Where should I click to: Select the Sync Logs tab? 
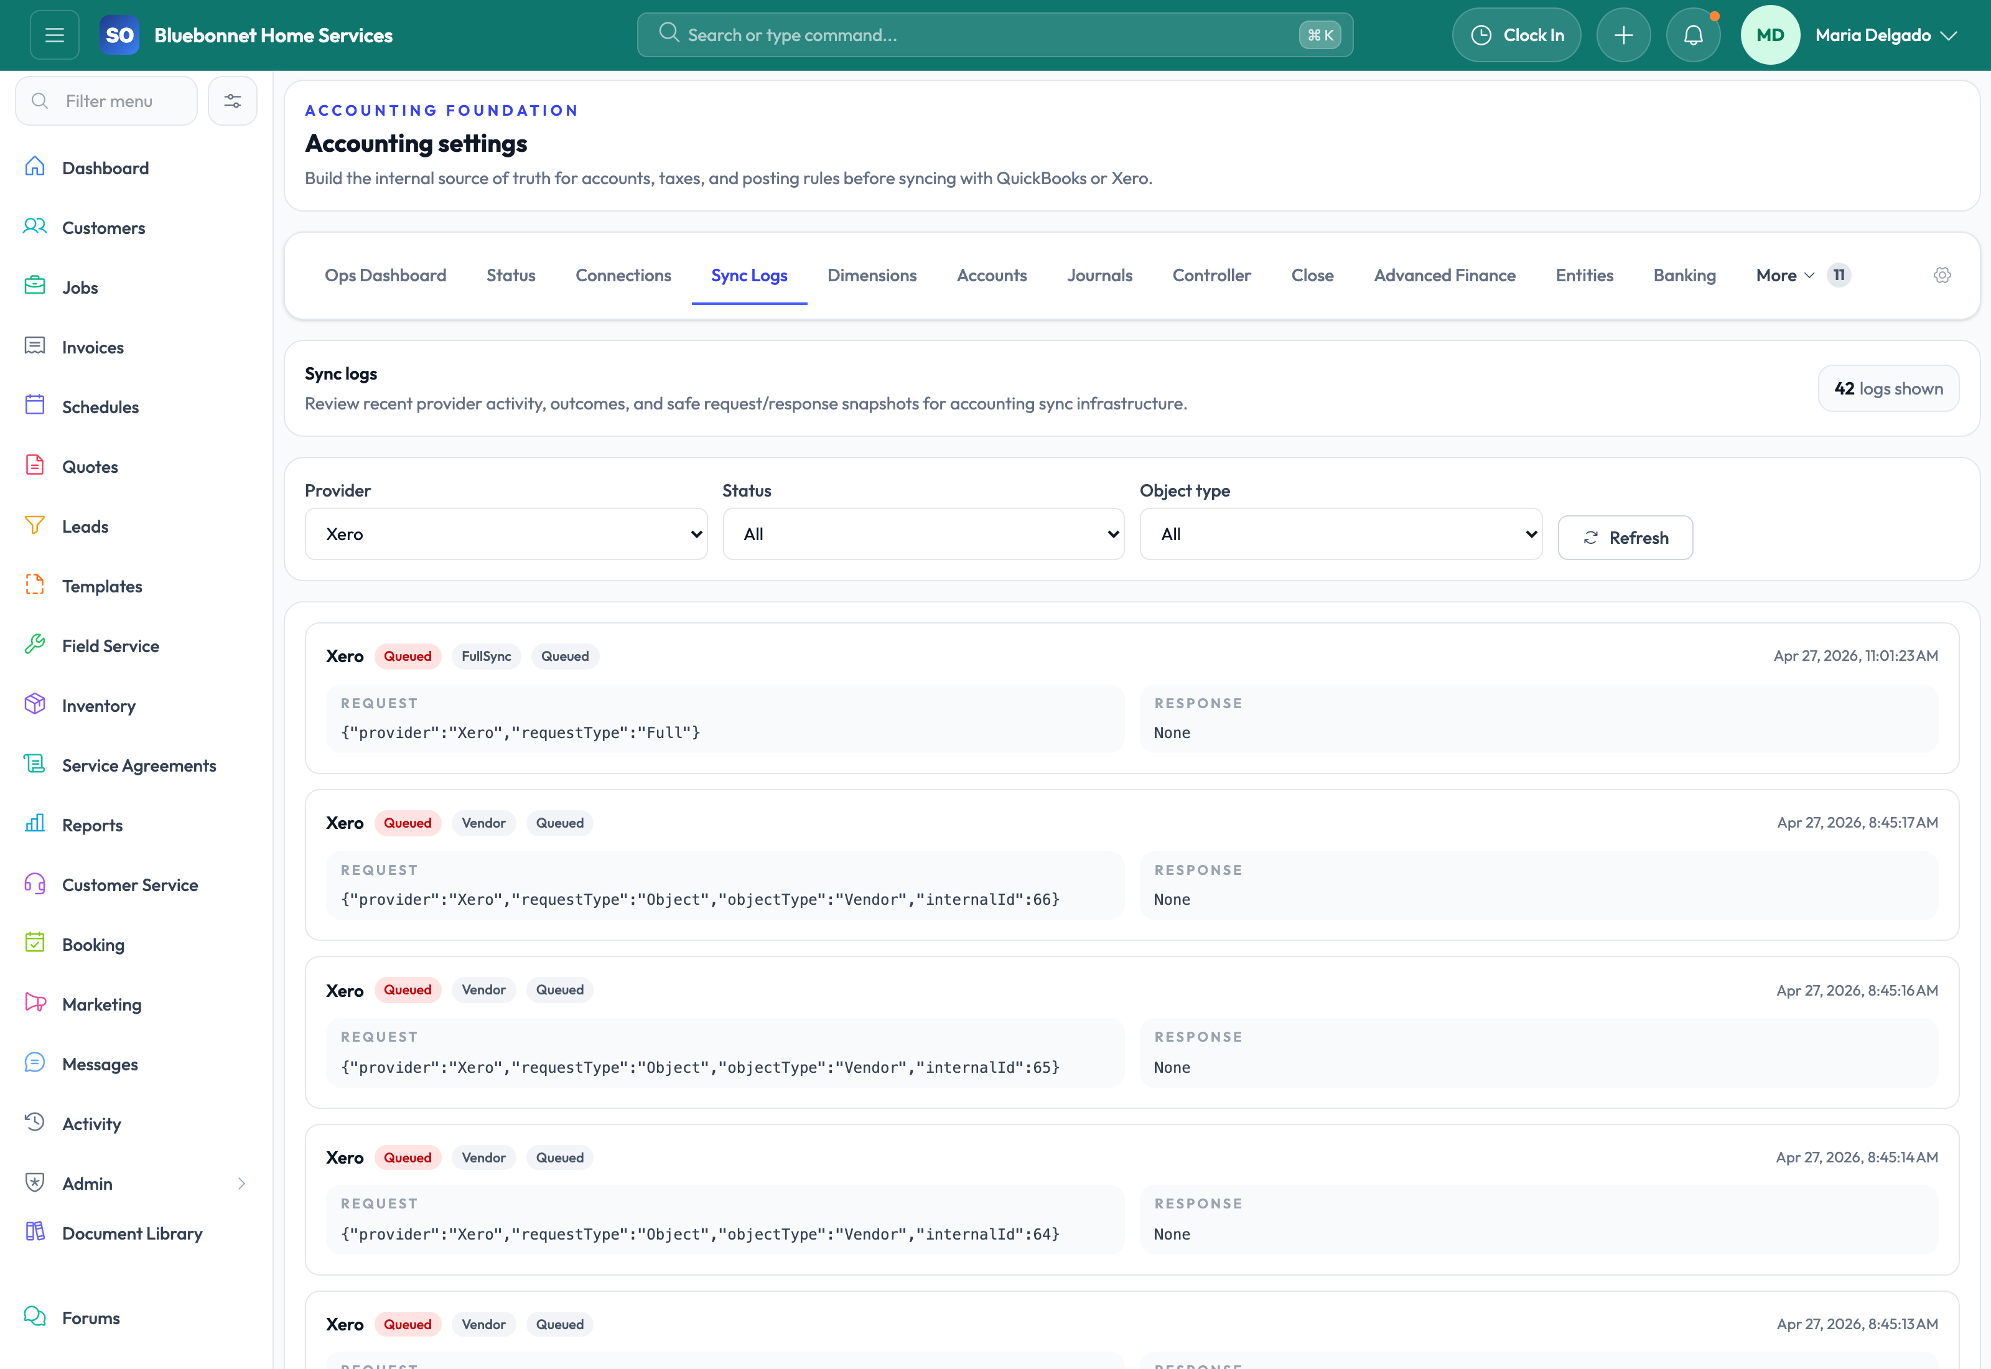click(x=749, y=275)
